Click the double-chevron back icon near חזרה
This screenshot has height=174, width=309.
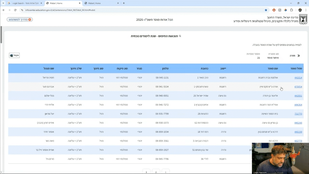[x=298, y=56]
